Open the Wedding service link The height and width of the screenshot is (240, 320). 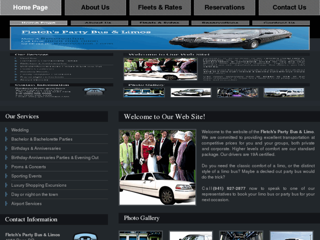click(x=20, y=130)
